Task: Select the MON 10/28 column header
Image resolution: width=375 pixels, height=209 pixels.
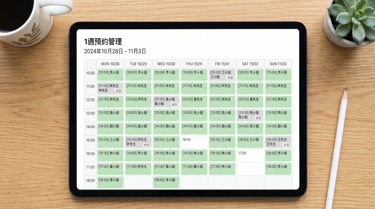Action: pyautogui.click(x=110, y=64)
